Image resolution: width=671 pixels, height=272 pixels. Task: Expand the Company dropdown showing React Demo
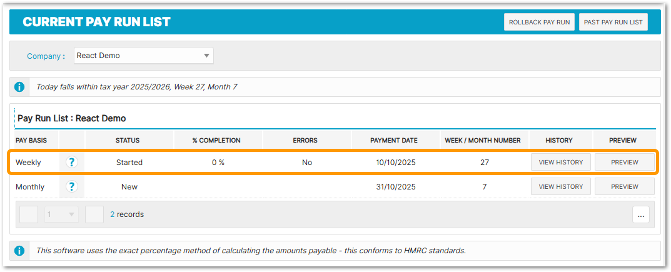click(144, 56)
